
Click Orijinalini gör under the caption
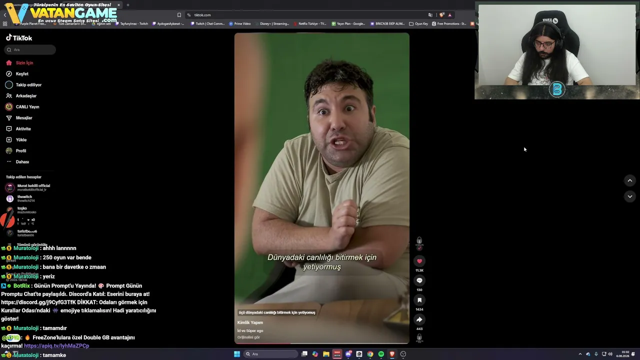(248, 337)
